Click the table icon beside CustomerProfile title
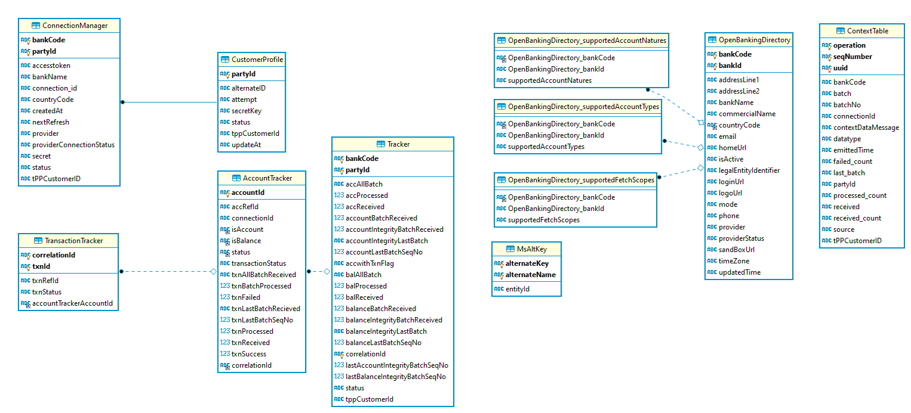 225,60
